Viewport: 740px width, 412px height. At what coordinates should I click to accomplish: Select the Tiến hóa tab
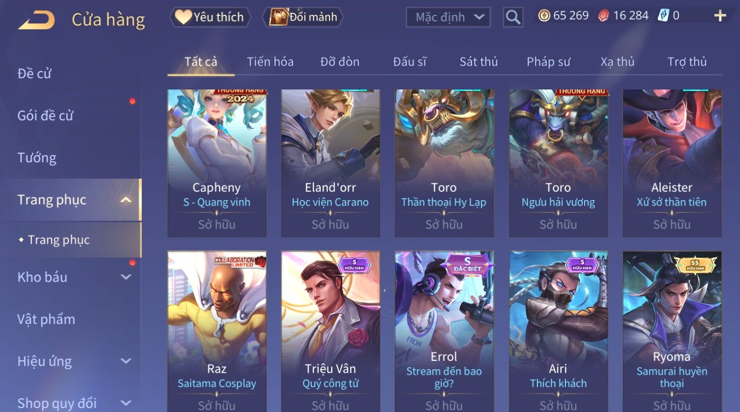(x=270, y=61)
